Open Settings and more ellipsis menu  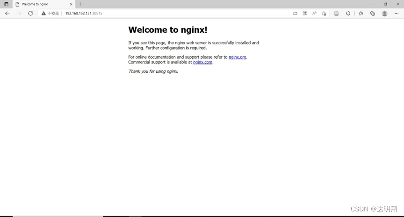tap(397, 14)
